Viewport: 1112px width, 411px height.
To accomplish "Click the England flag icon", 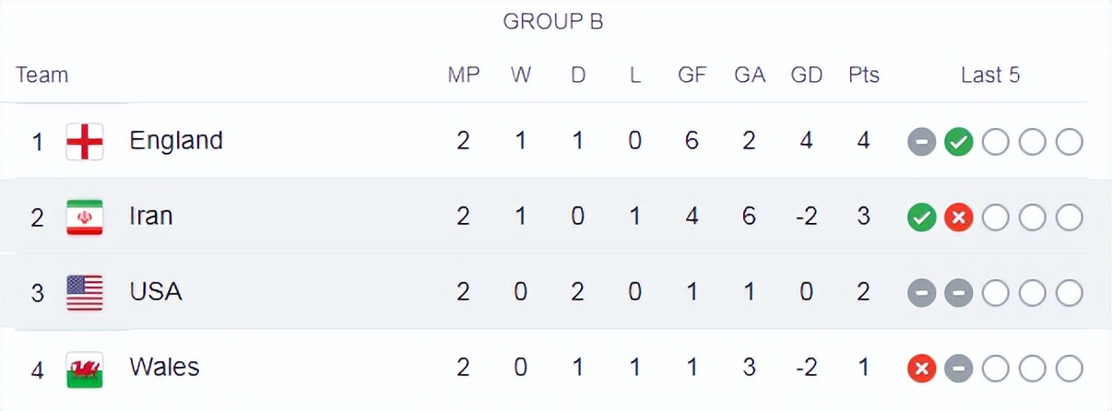I will tap(85, 142).
